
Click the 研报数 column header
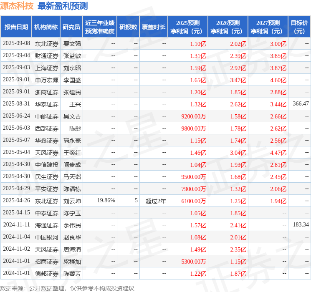pos(128,27)
